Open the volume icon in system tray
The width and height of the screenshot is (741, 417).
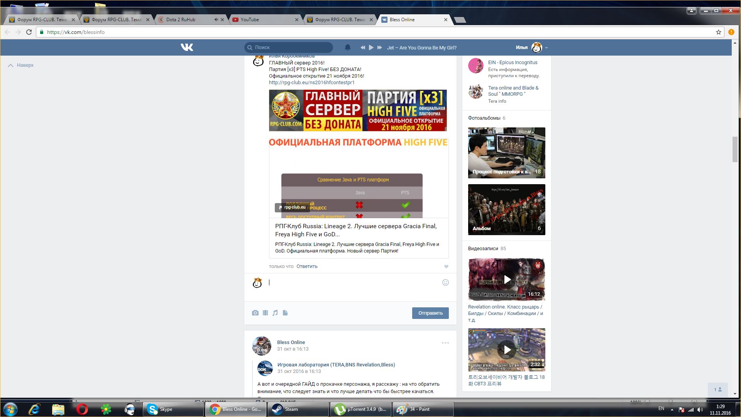tap(700, 410)
